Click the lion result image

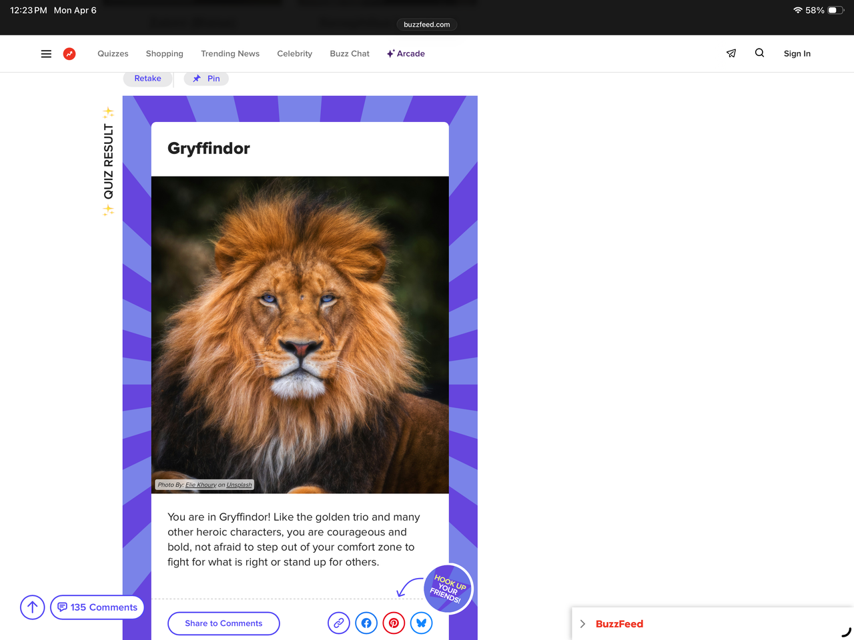300,335
